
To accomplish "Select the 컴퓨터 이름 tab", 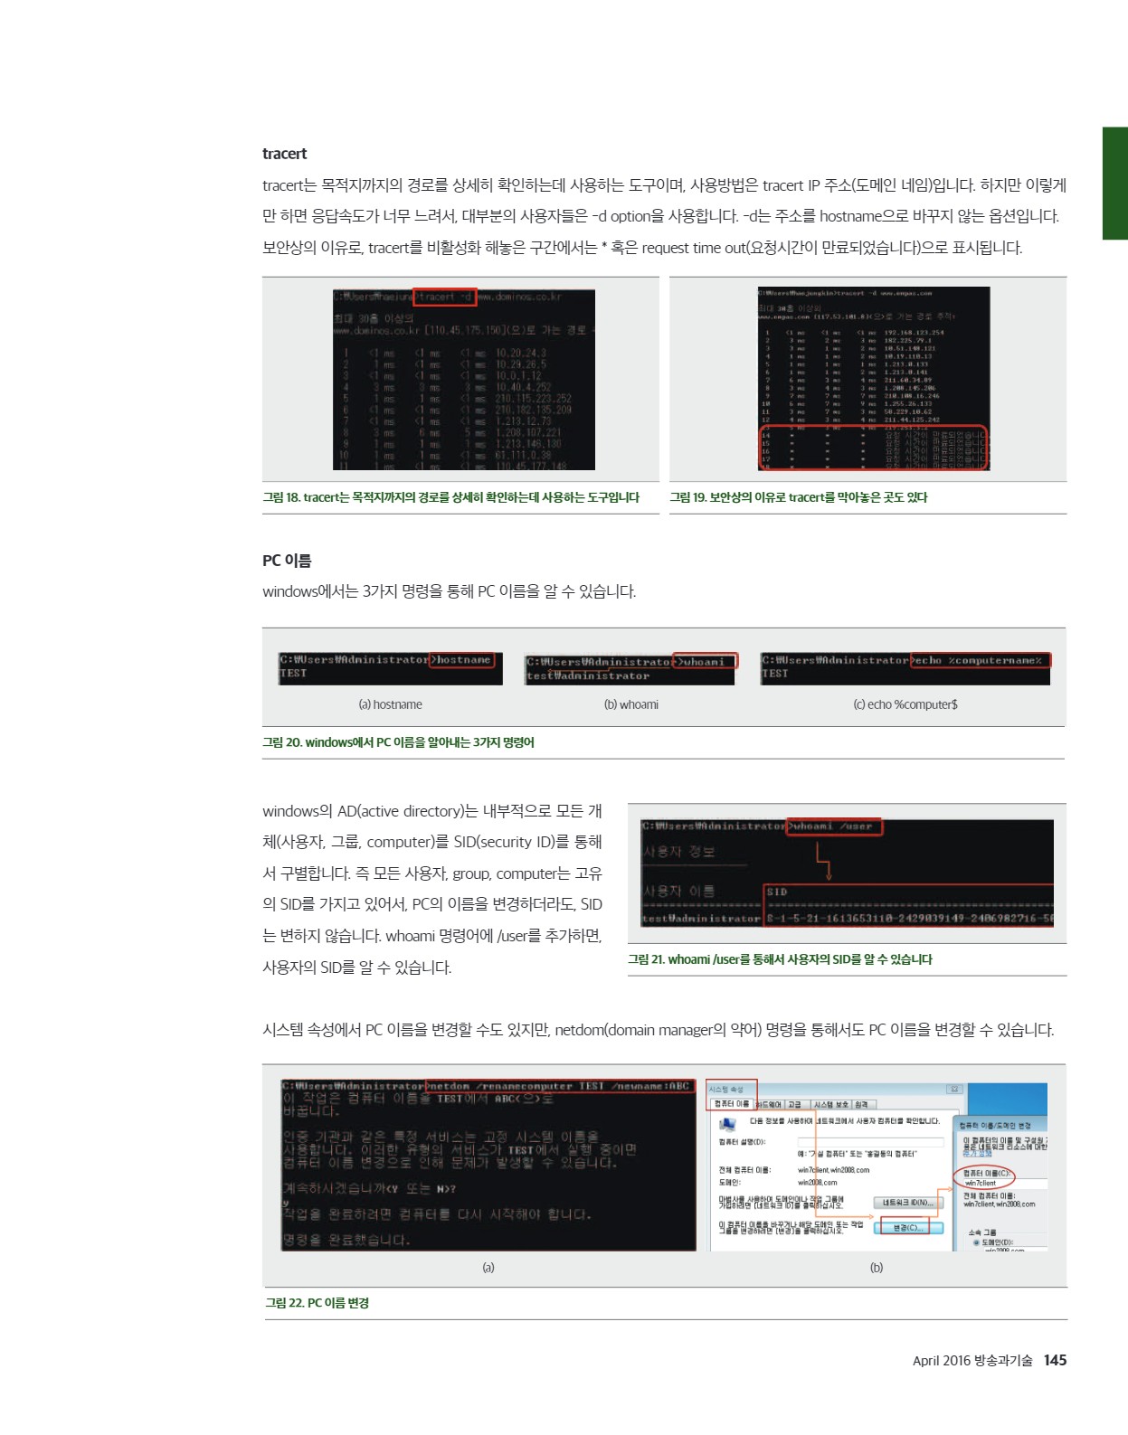I will 731,1104.
